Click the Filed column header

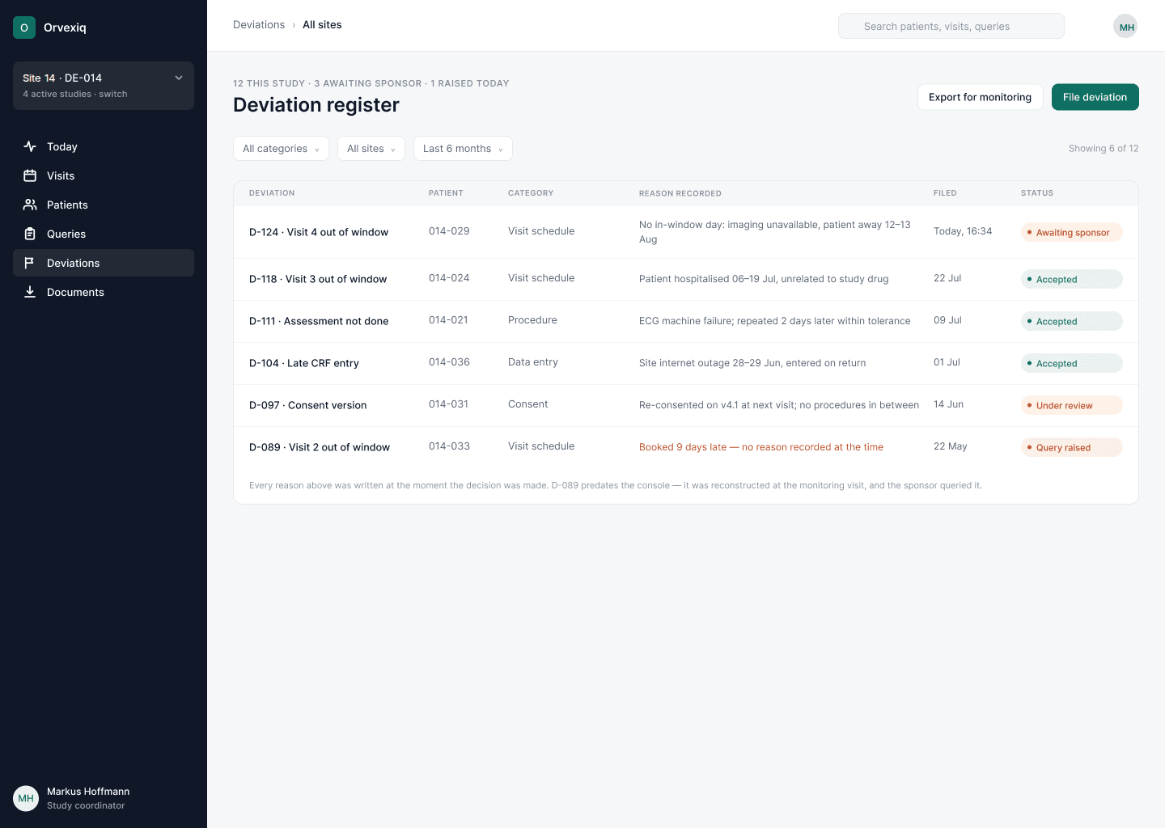pyautogui.click(x=945, y=193)
